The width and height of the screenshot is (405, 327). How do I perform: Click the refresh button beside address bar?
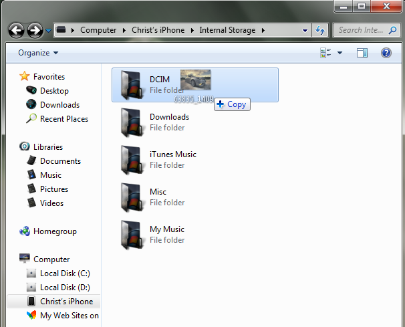[x=320, y=30]
